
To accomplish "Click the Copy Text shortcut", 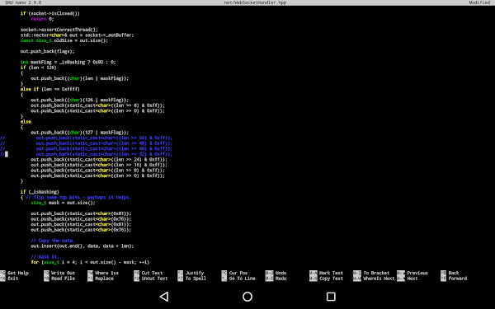I will click(x=331, y=279).
